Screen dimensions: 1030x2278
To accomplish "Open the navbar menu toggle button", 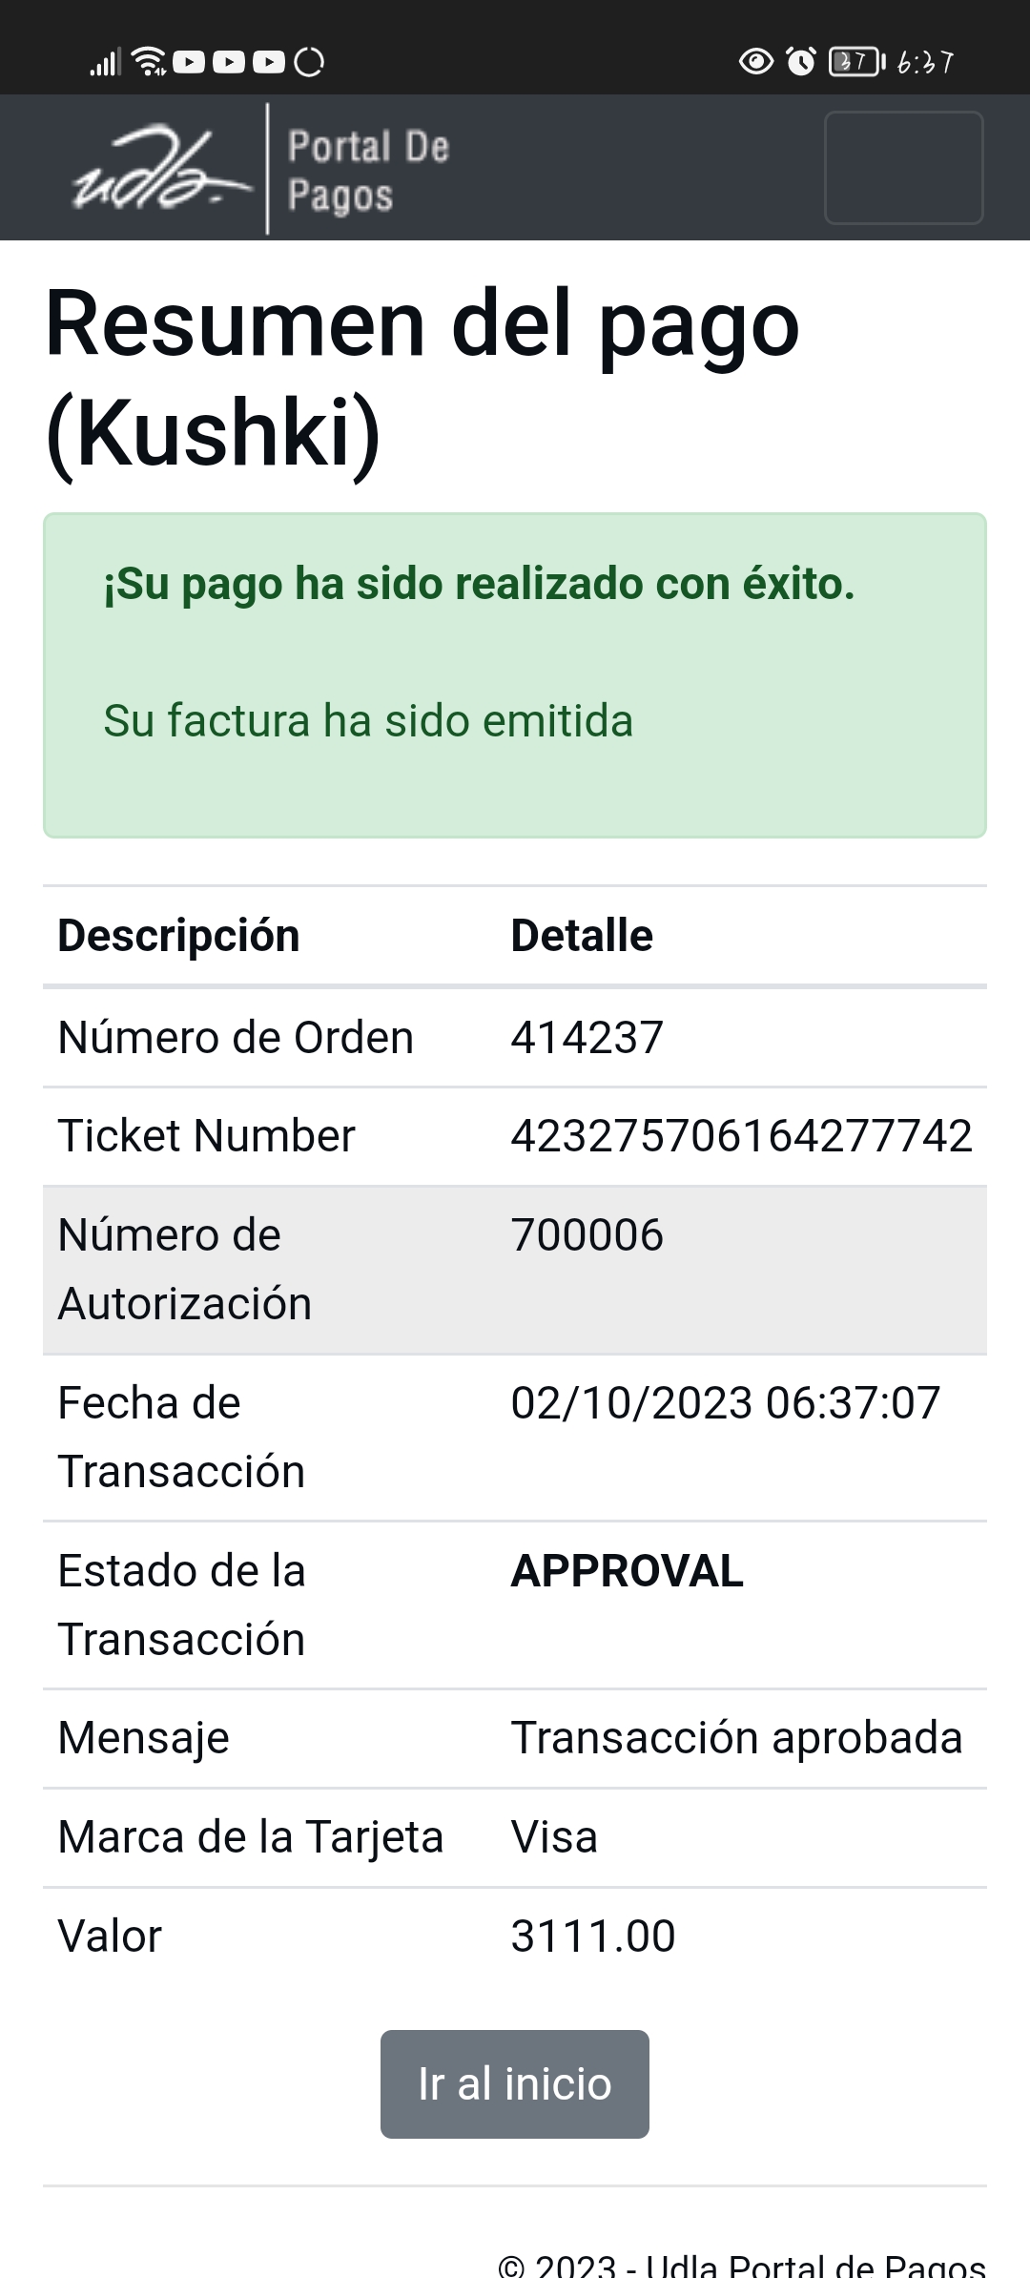I will click(903, 168).
